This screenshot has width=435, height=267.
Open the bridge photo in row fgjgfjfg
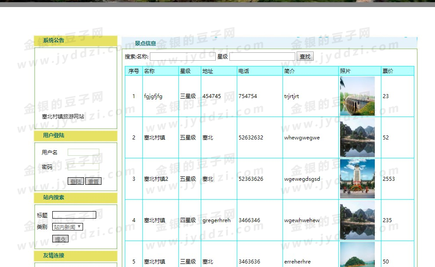[x=357, y=96]
